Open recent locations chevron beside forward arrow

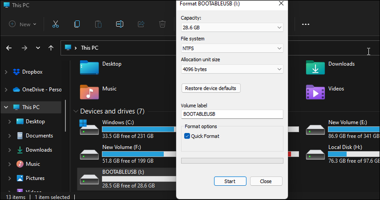click(x=38, y=48)
